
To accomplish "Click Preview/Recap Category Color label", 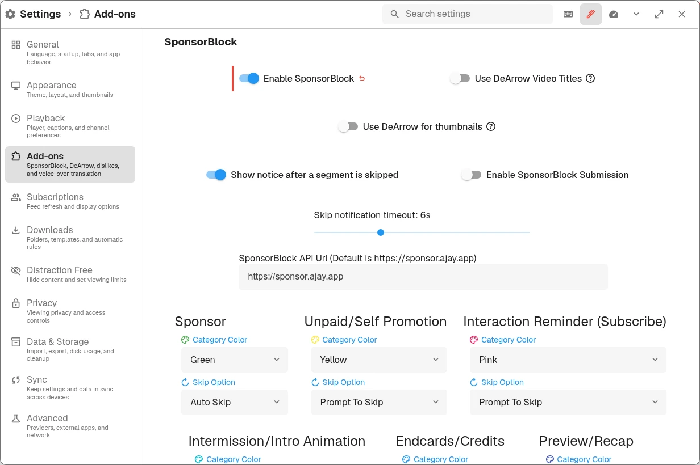I will pos(584,459).
